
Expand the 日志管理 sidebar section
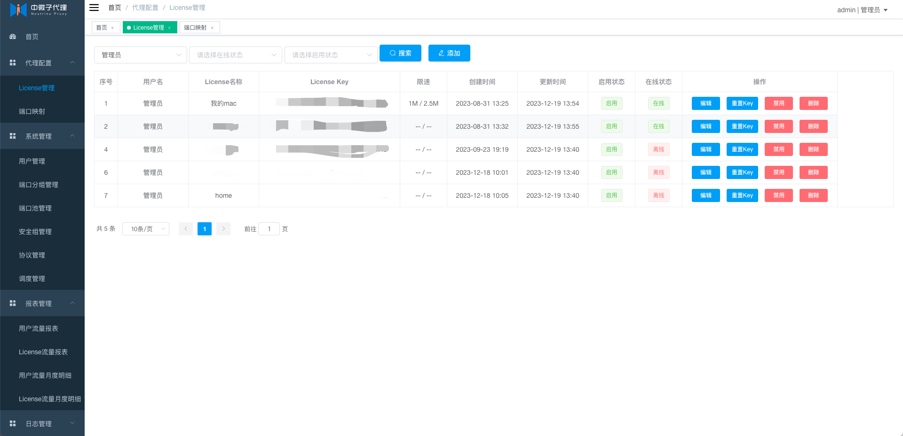click(42, 424)
